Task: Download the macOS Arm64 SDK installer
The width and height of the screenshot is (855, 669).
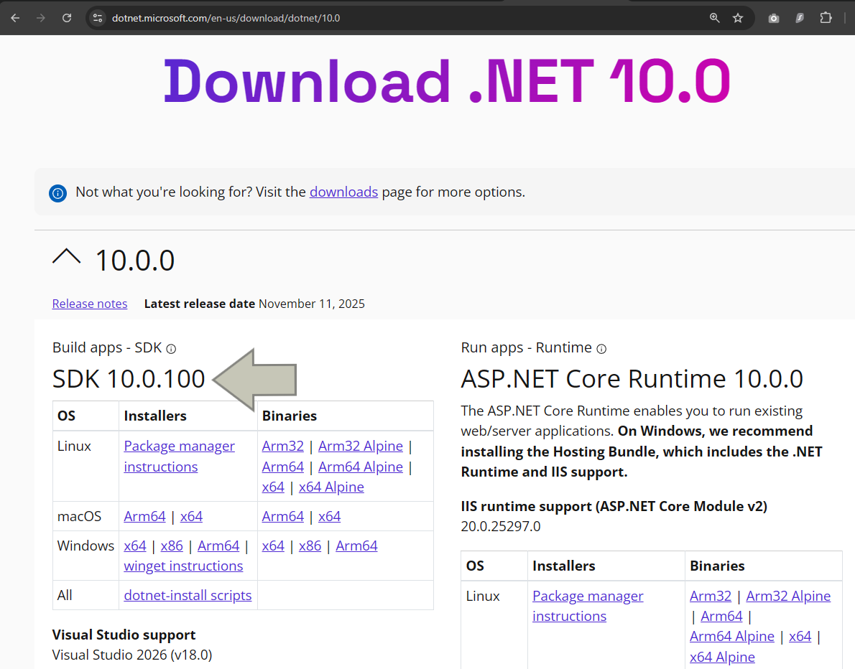Action: (144, 516)
